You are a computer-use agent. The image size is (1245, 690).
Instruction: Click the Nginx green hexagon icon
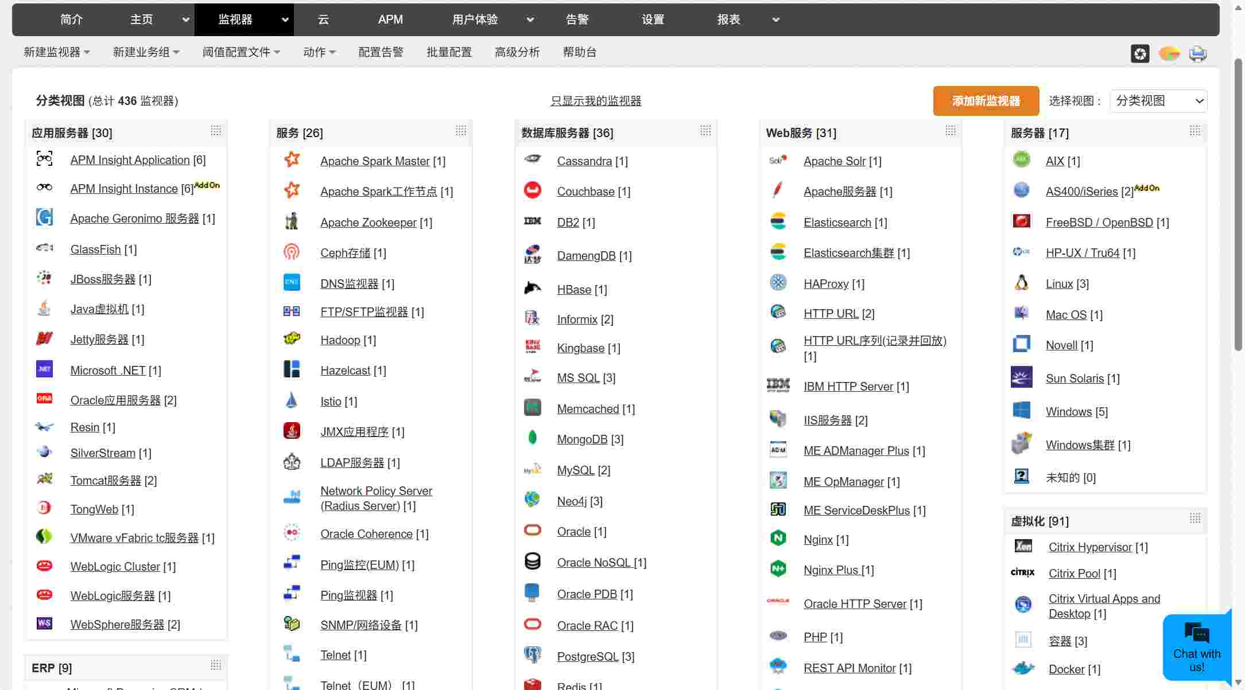point(778,538)
